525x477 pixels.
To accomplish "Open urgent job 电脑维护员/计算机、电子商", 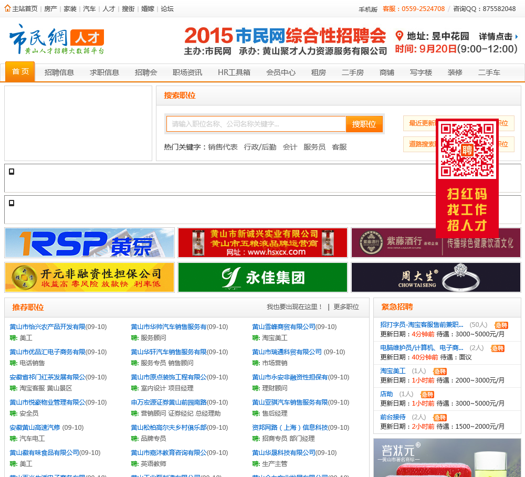I will click(422, 348).
